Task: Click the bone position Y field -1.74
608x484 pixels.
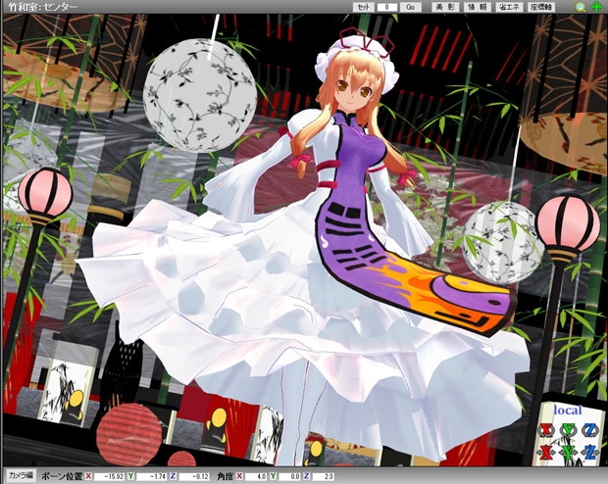Action: tap(152, 476)
